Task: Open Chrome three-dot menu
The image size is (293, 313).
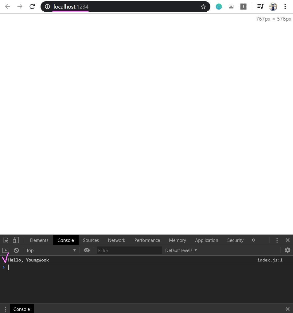Action: pyautogui.click(x=285, y=6)
